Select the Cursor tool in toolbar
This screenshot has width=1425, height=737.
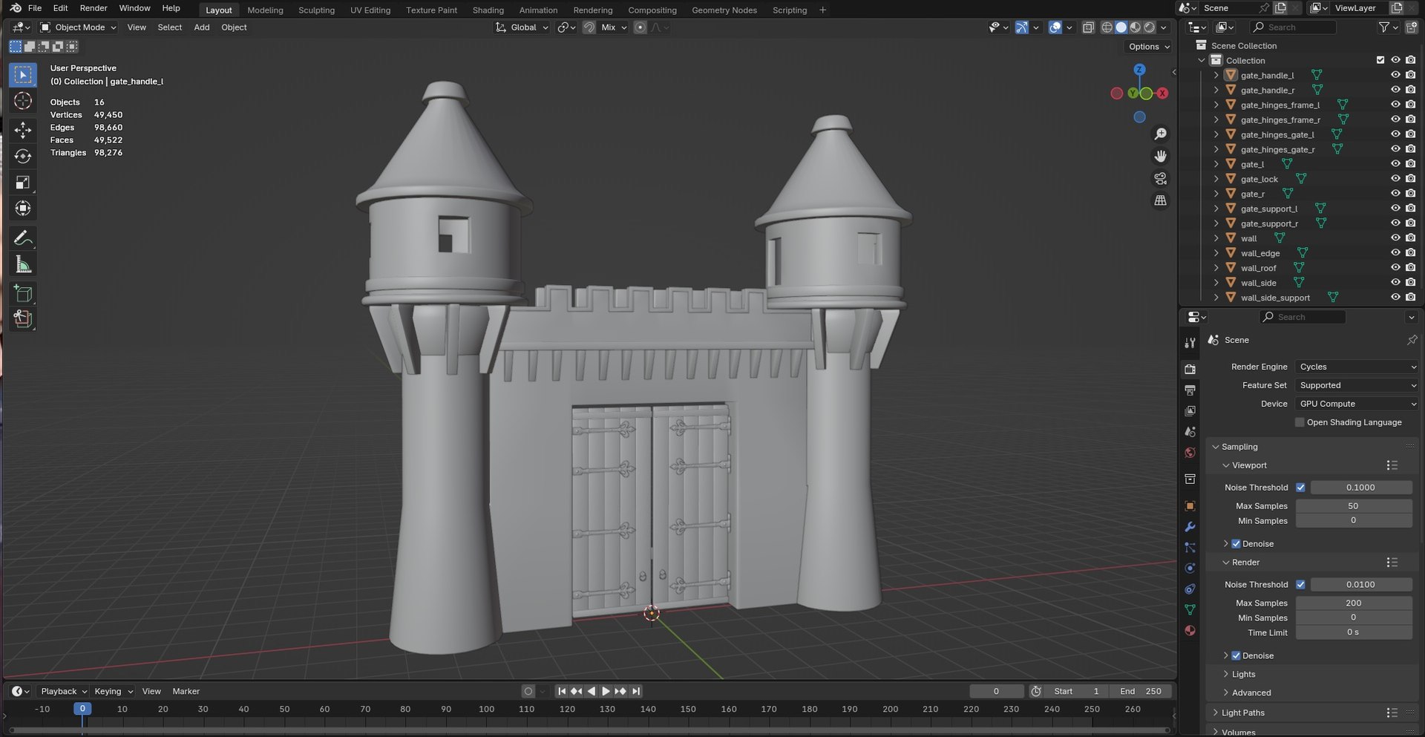point(23,101)
